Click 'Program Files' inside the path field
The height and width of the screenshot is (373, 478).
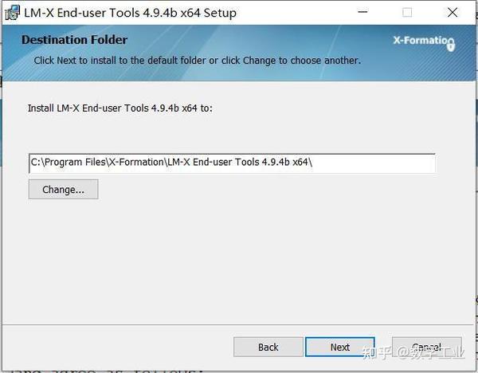coord(75,163)
